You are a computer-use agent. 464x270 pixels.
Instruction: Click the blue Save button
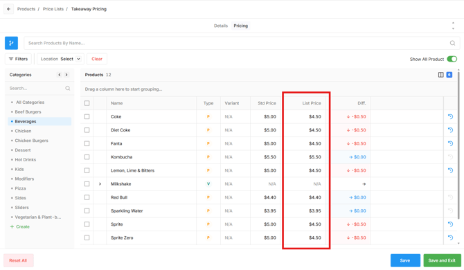pos(405,260)
